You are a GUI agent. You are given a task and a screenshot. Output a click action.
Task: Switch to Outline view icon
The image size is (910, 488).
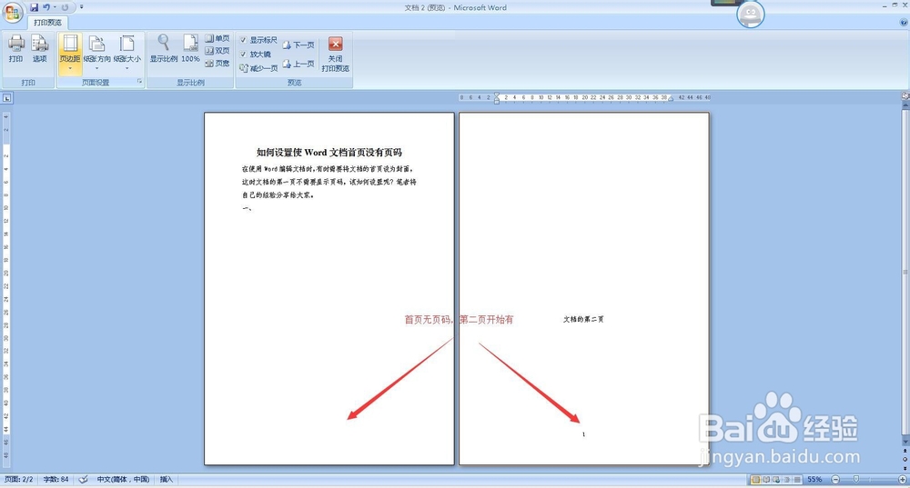(x=787, y=479)
